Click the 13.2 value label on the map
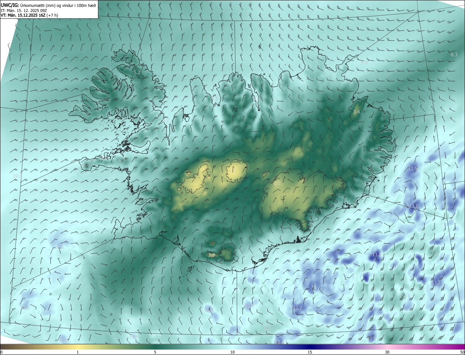 [436, 282]
